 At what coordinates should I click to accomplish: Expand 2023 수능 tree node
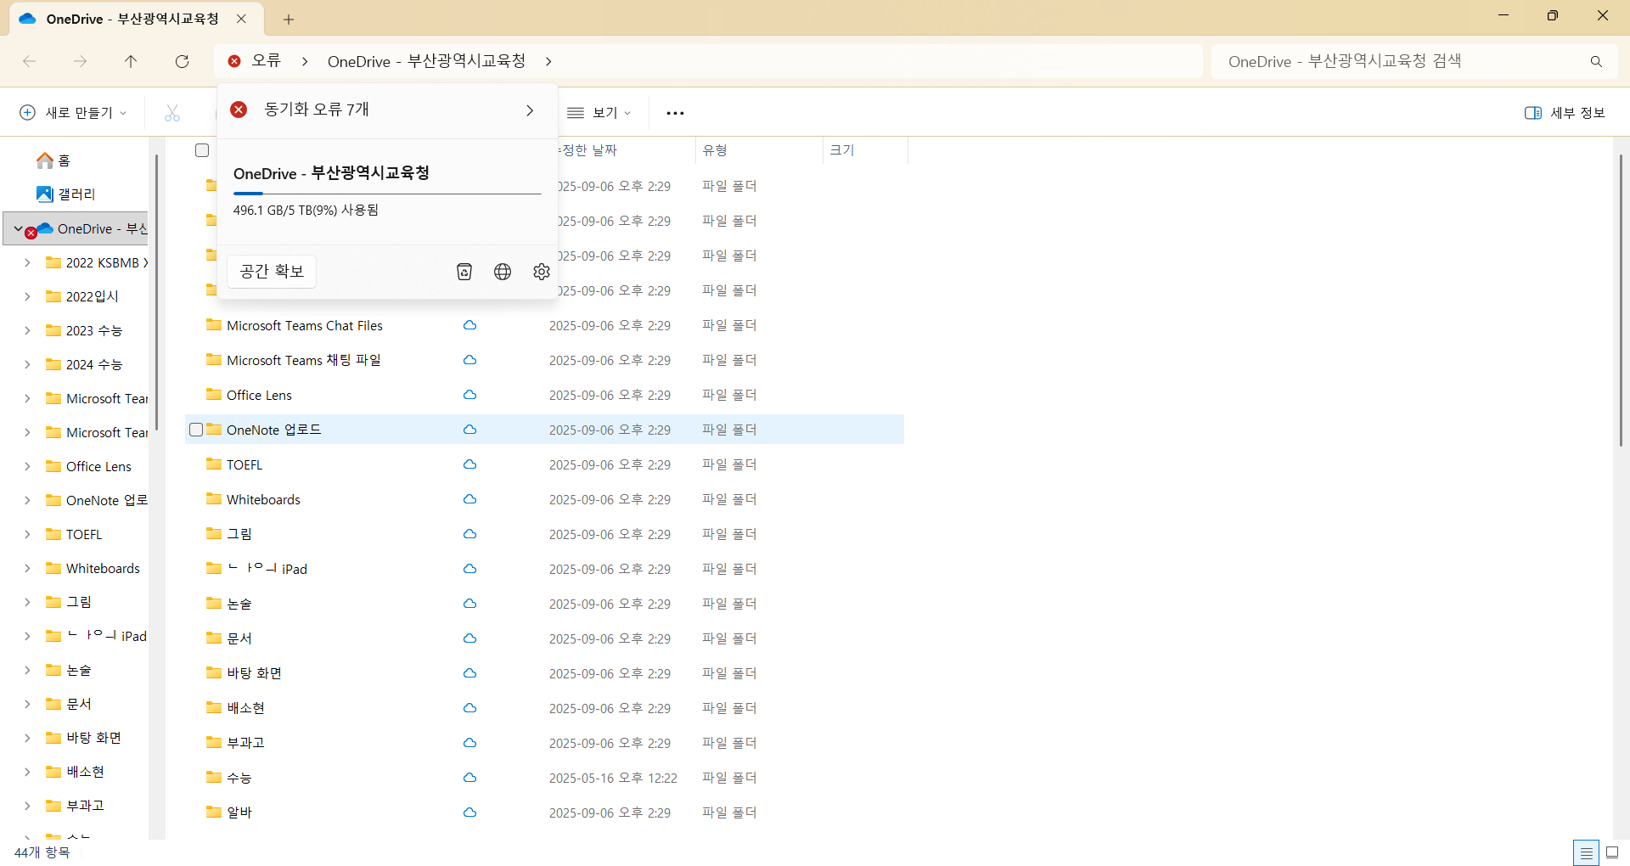(x=27, y=330)
